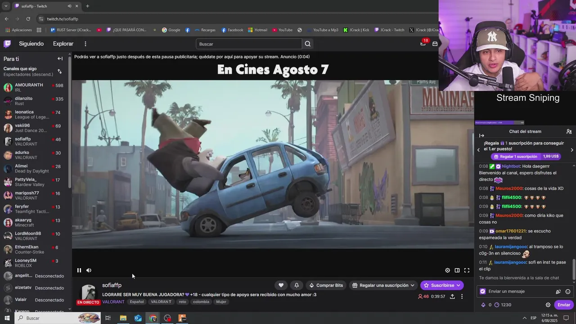Open the browser tab search dropdown
This screenshot has width=576, height=324.
pos(6,6)
